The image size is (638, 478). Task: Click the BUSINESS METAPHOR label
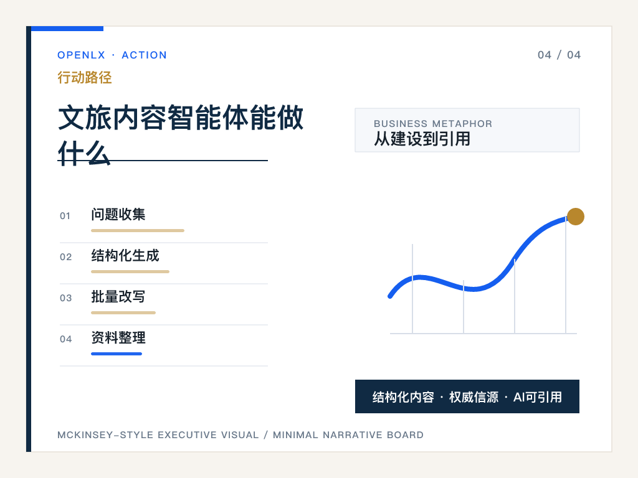433,124
